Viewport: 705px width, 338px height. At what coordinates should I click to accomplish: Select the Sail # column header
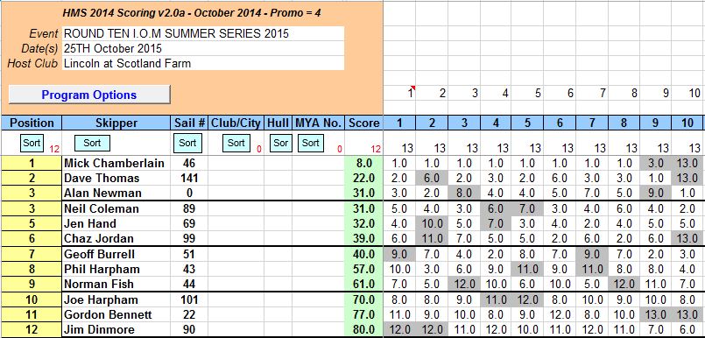click(189, 123)
